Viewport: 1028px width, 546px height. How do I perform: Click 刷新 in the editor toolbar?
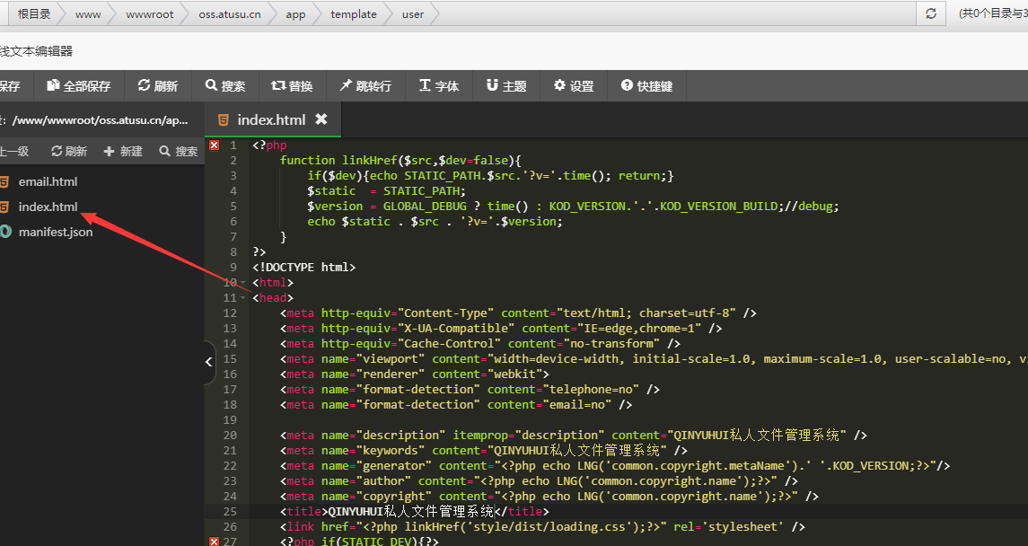157,86
